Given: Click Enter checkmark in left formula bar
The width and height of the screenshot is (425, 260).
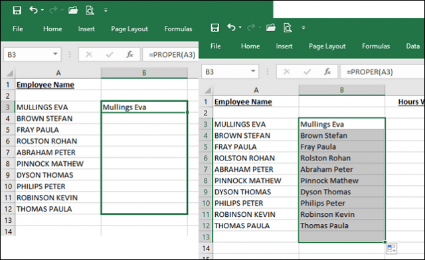Looking at the screenshot, I should [x=110, y=54].
